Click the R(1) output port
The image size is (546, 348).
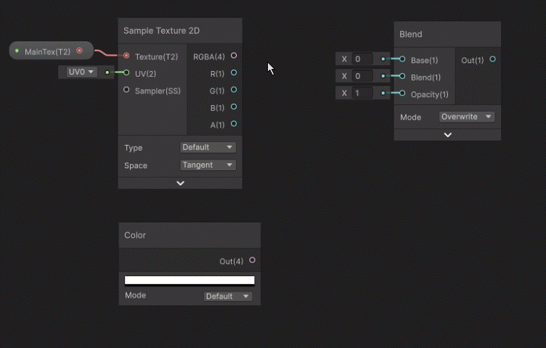[x=234, y=73]
